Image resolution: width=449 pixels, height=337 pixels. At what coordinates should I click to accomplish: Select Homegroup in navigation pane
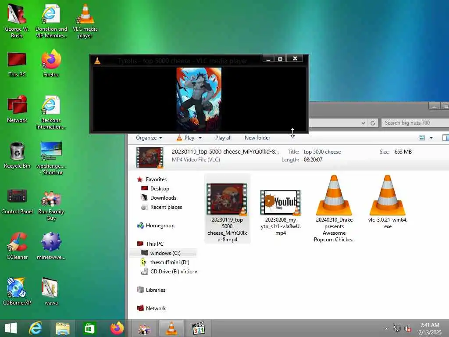(x=160, y=226)
